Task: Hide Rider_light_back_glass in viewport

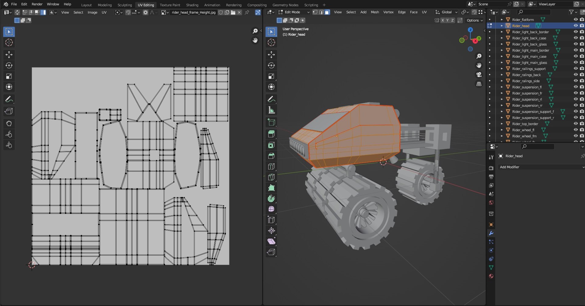Action: (x=576, y=44)
